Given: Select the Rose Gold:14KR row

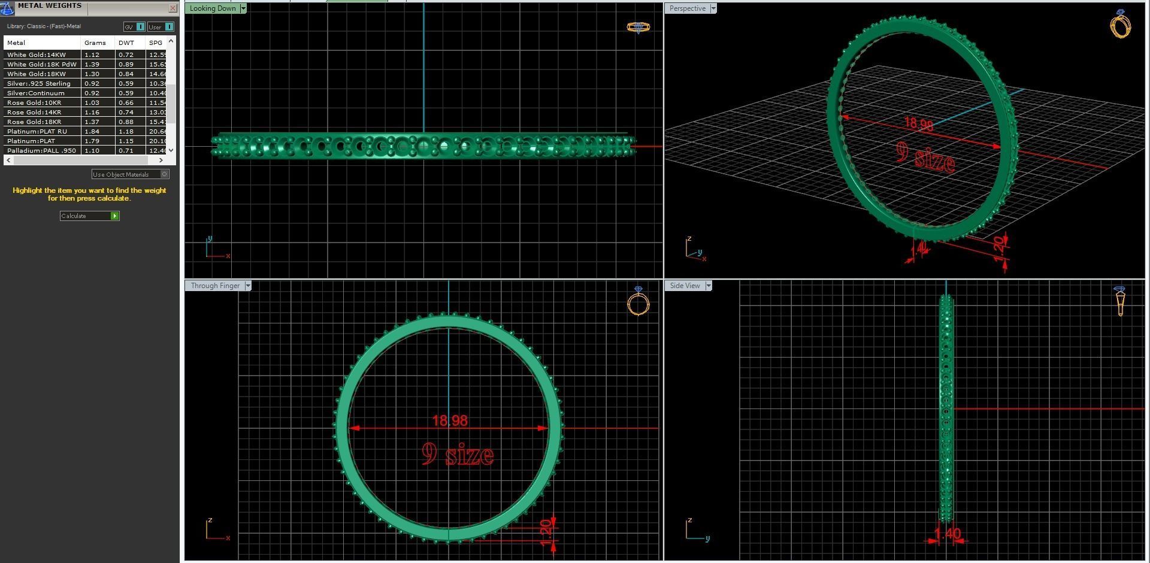Looking at the screenshot, I should click(x=85, y=112).
